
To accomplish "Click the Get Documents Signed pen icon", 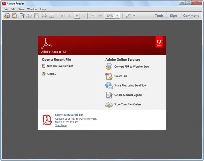I will (109, 95).
